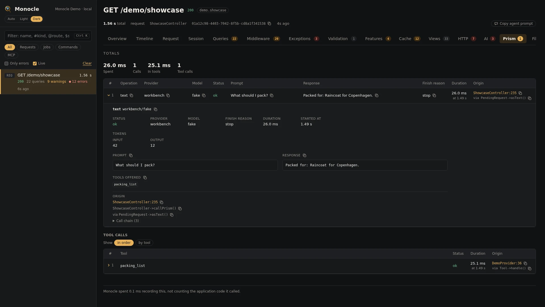Open the Exceptions tab

point(304,39)
